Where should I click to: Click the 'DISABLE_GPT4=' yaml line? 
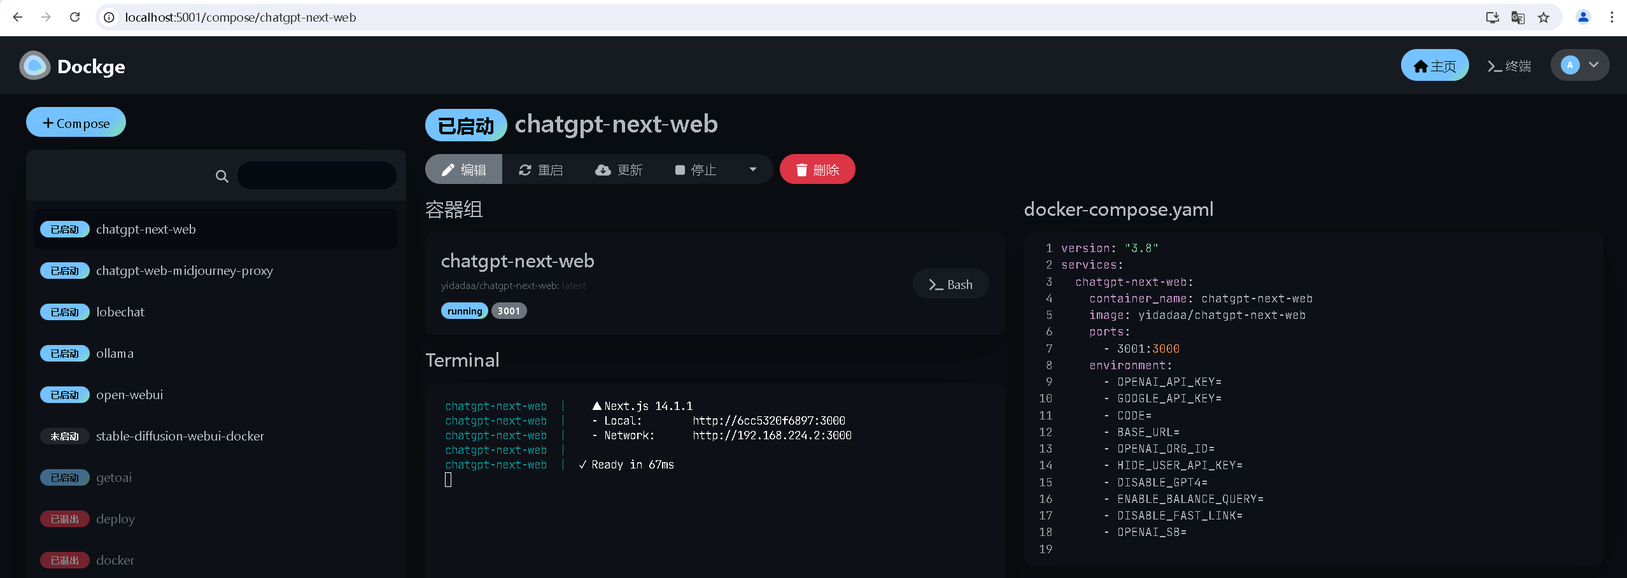click(1155, 483)
